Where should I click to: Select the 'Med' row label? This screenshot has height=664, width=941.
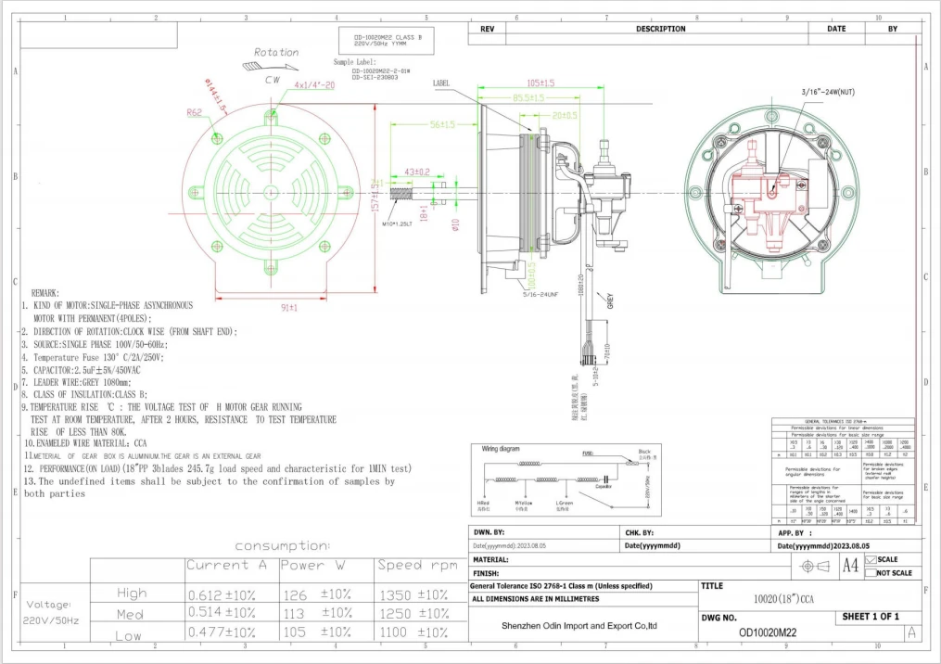(x=130, y=614)
